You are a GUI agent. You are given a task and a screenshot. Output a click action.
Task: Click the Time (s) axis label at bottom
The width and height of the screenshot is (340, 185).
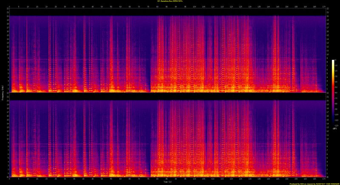[167, 182]
